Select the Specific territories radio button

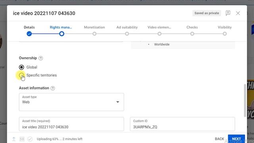pyautogui.click(x=21, y=75)
